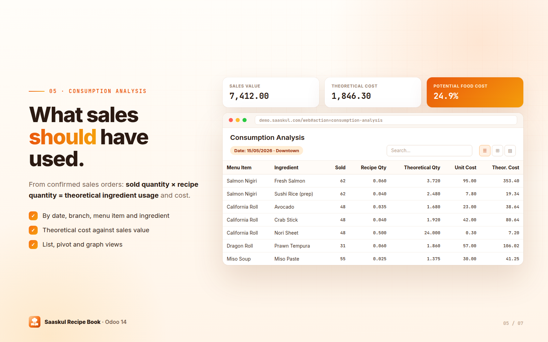Click the yellow minimize window dot
Viewport: 548px width, 342px height.
click(238, 120)
